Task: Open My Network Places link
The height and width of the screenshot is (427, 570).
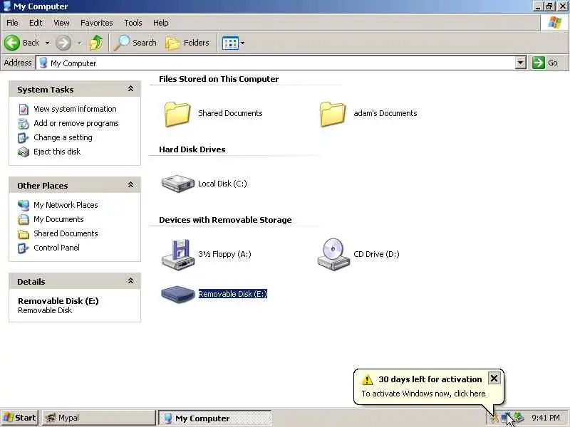Action: [66, 205]
